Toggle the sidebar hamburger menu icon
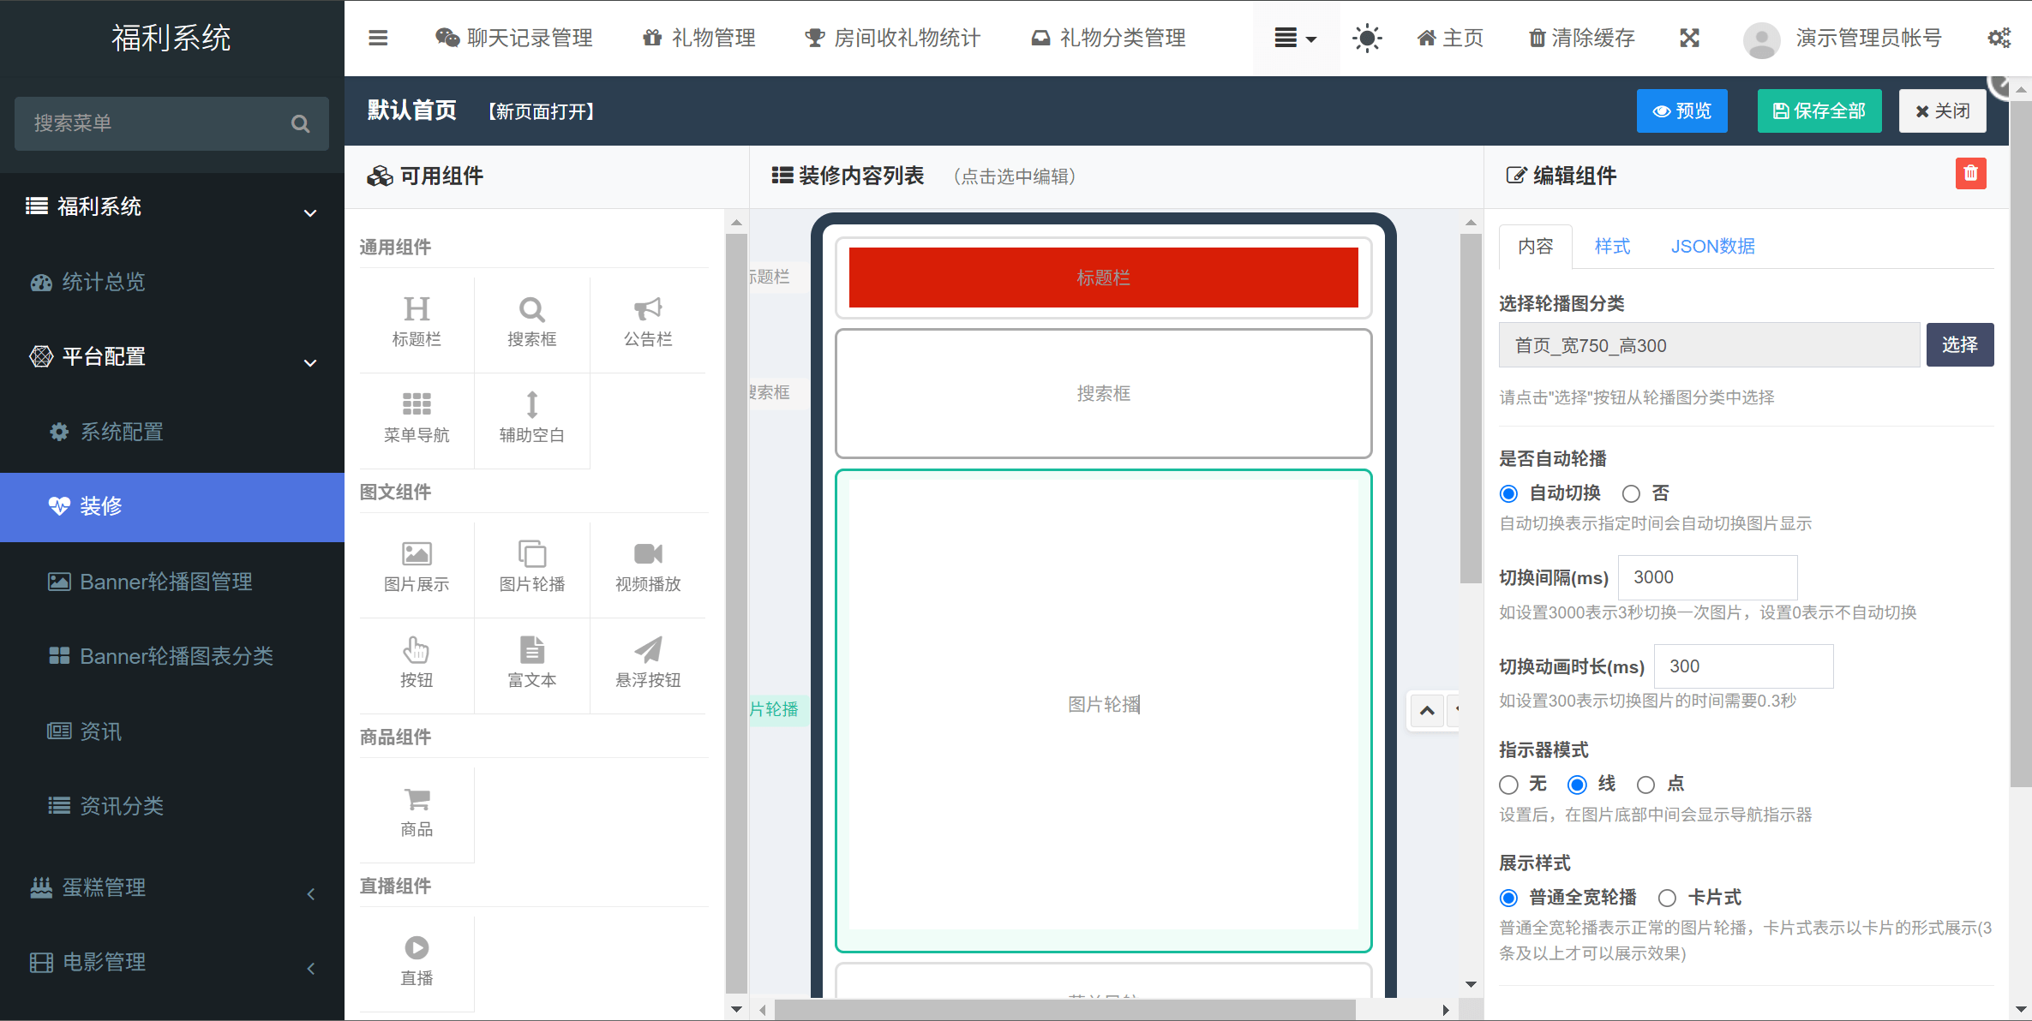The height and width of the screenshot is (1021, 2032). [x=378, y=39]
